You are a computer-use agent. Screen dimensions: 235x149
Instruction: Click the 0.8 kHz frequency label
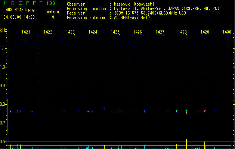point(3,104)
